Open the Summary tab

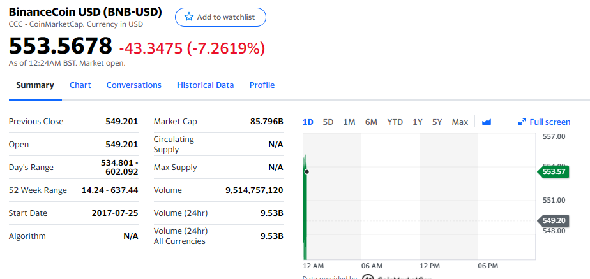(x=35, y=85)
